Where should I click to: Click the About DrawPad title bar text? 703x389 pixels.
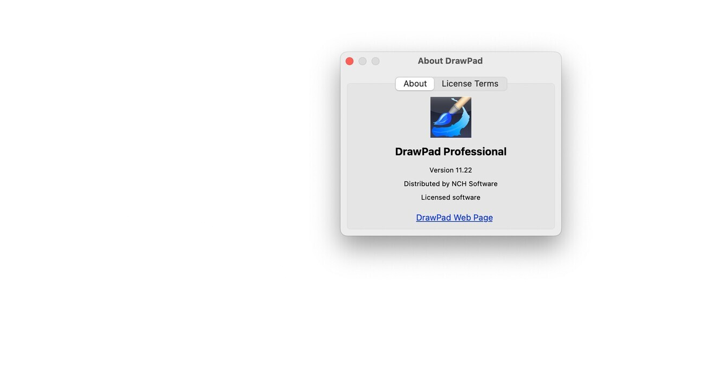pos(450,60)
